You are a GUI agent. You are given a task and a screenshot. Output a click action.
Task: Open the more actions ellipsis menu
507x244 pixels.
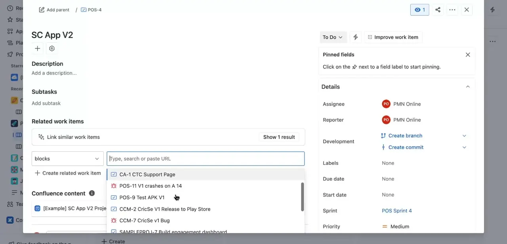452,10
